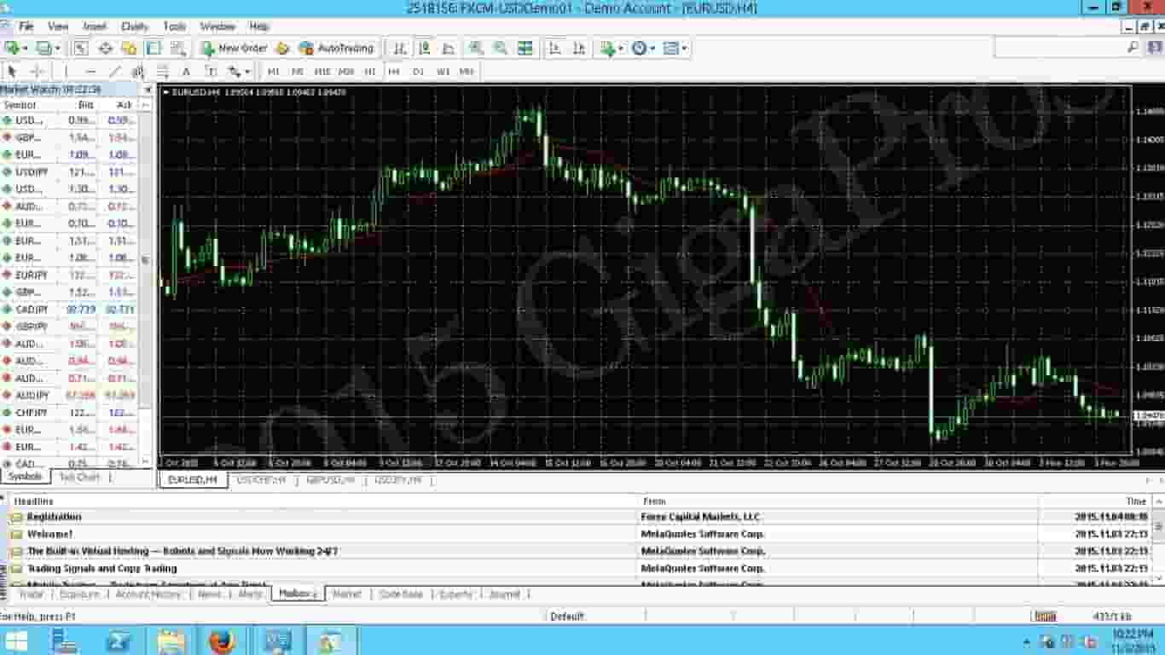Open the Strategy Tester icon

(x=177, y=49)
